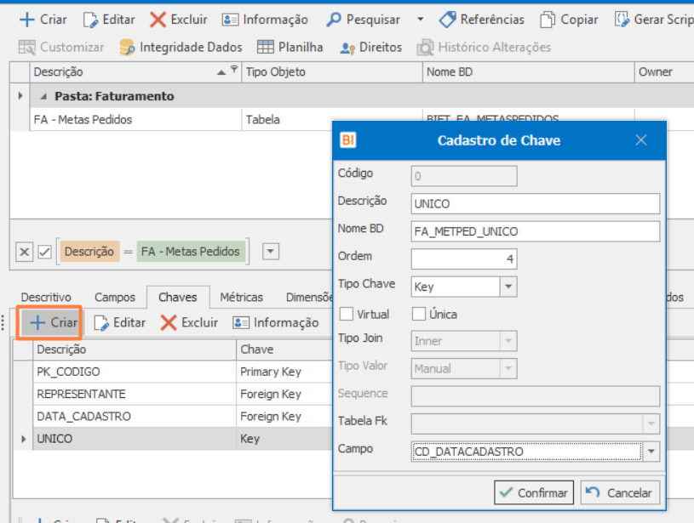
Task: Switch to the Dimensões tab
Action: click(x=309, y=297)
